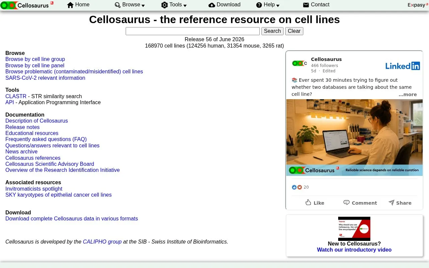This screenshot has height=268, width=429.
Task: Click the Tools gear icon
Action: 165,5
